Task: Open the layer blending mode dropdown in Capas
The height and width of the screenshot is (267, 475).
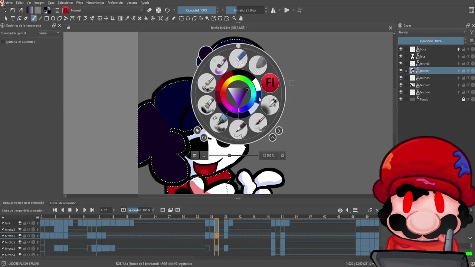Action: (x=432, y=32)
